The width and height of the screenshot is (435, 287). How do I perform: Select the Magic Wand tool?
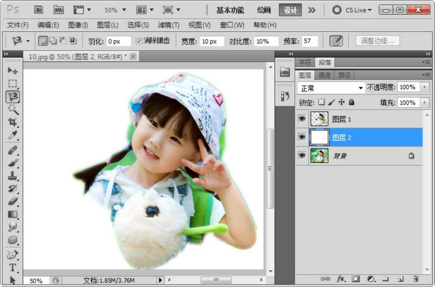click(13, 110)
